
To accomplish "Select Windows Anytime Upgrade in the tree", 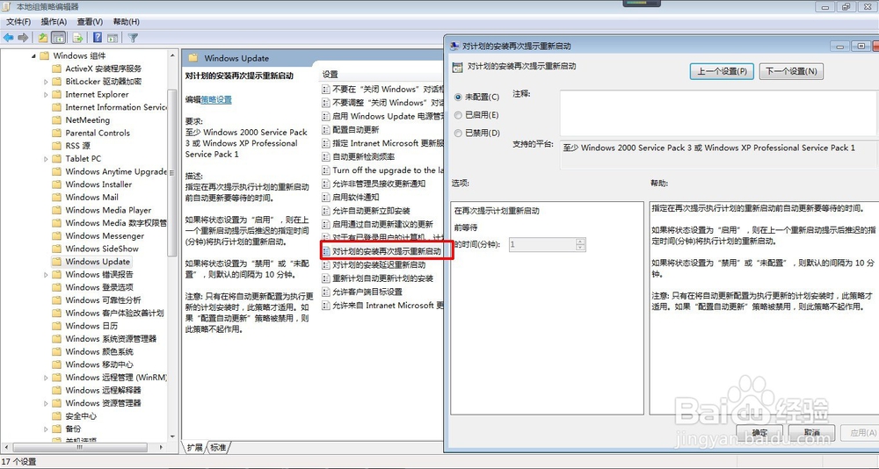I will click(116, 171).
